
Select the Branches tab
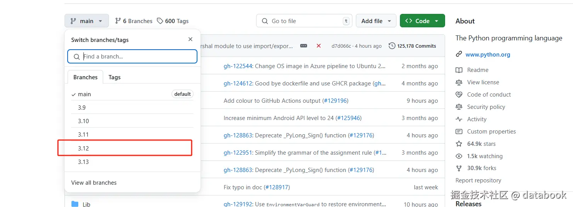point(85,77)
